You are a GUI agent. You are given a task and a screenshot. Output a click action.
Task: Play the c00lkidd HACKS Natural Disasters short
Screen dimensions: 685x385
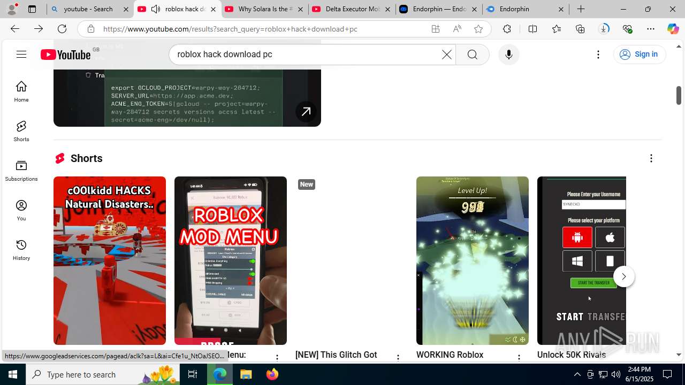[x=110, y=260]
